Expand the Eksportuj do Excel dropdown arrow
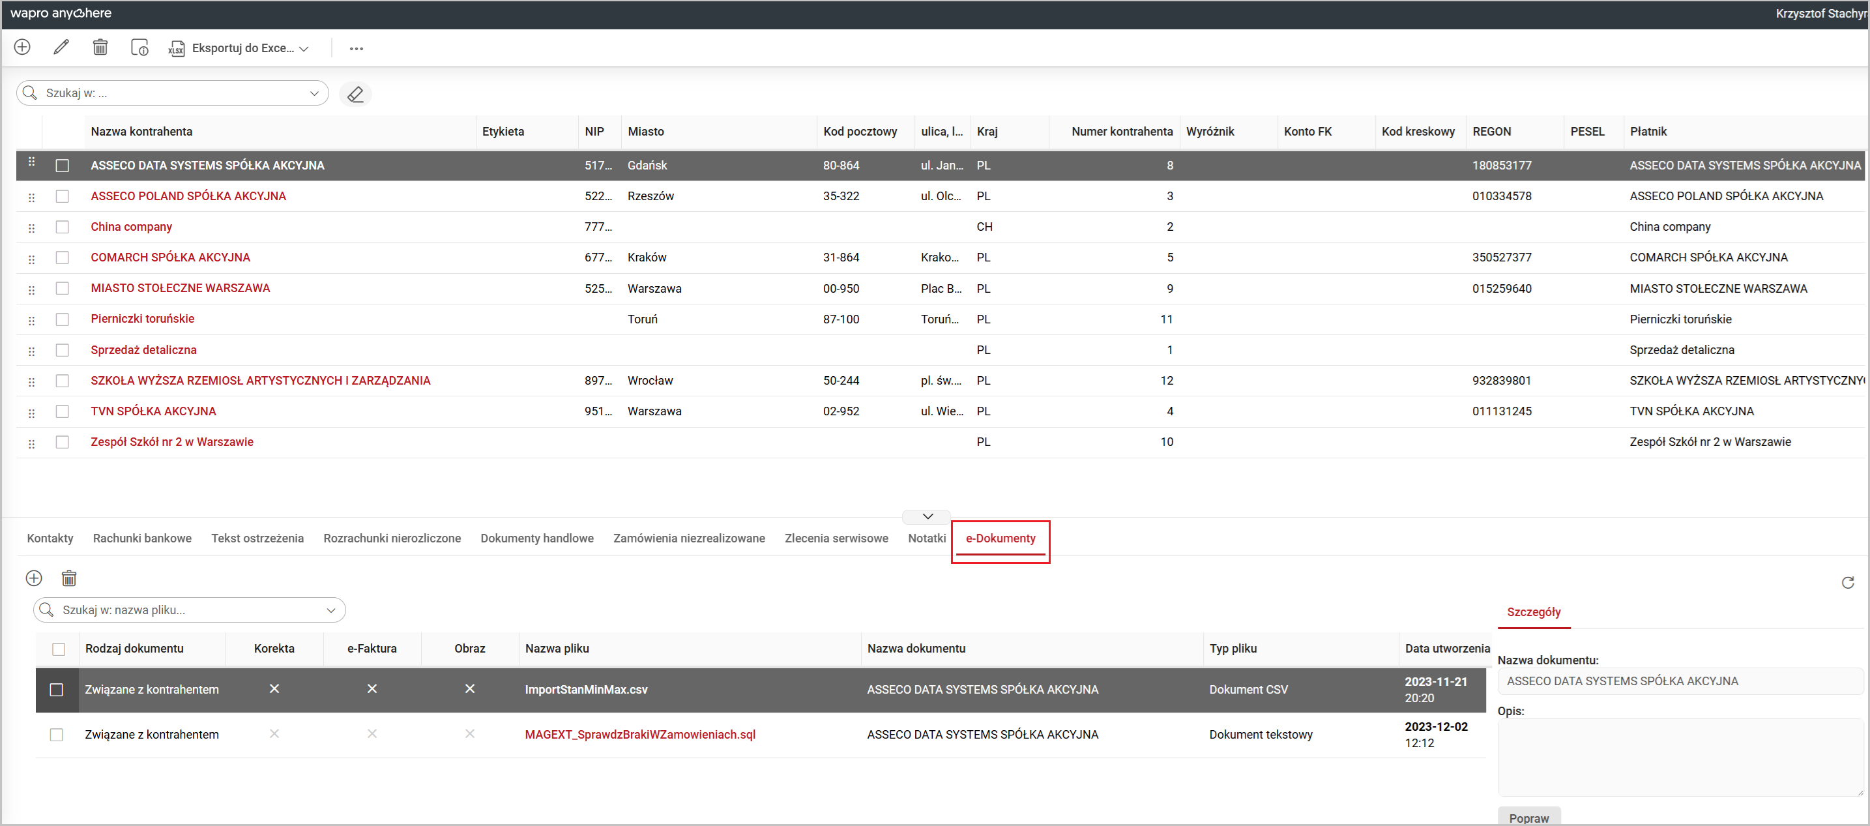The width and height of the screenshot is (1870, 826). (304, 49)
